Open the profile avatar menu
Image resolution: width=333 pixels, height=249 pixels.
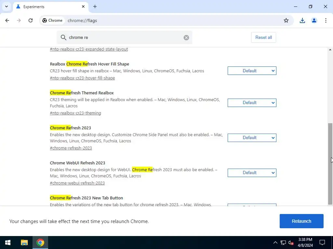314,20
